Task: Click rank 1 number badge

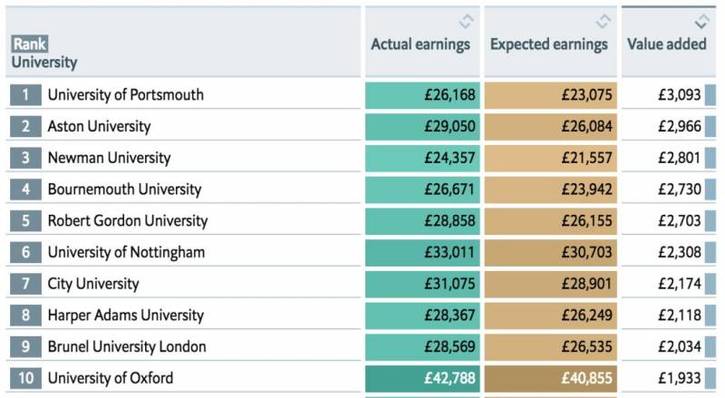Action: (25, 94)
